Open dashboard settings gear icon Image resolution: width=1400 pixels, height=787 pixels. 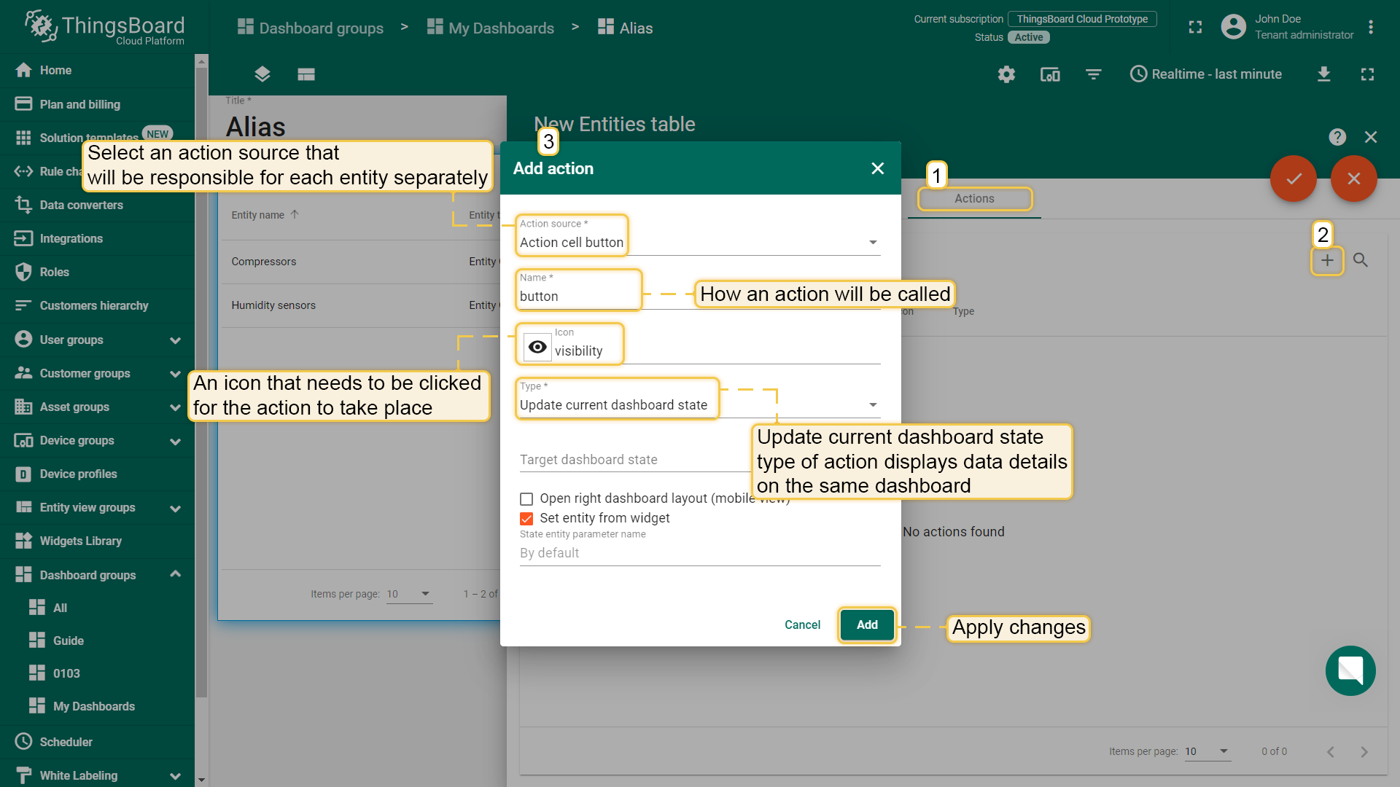click(1006, 74)
